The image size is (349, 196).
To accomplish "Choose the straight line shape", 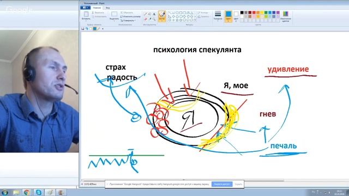I will (x=170, y=13).
